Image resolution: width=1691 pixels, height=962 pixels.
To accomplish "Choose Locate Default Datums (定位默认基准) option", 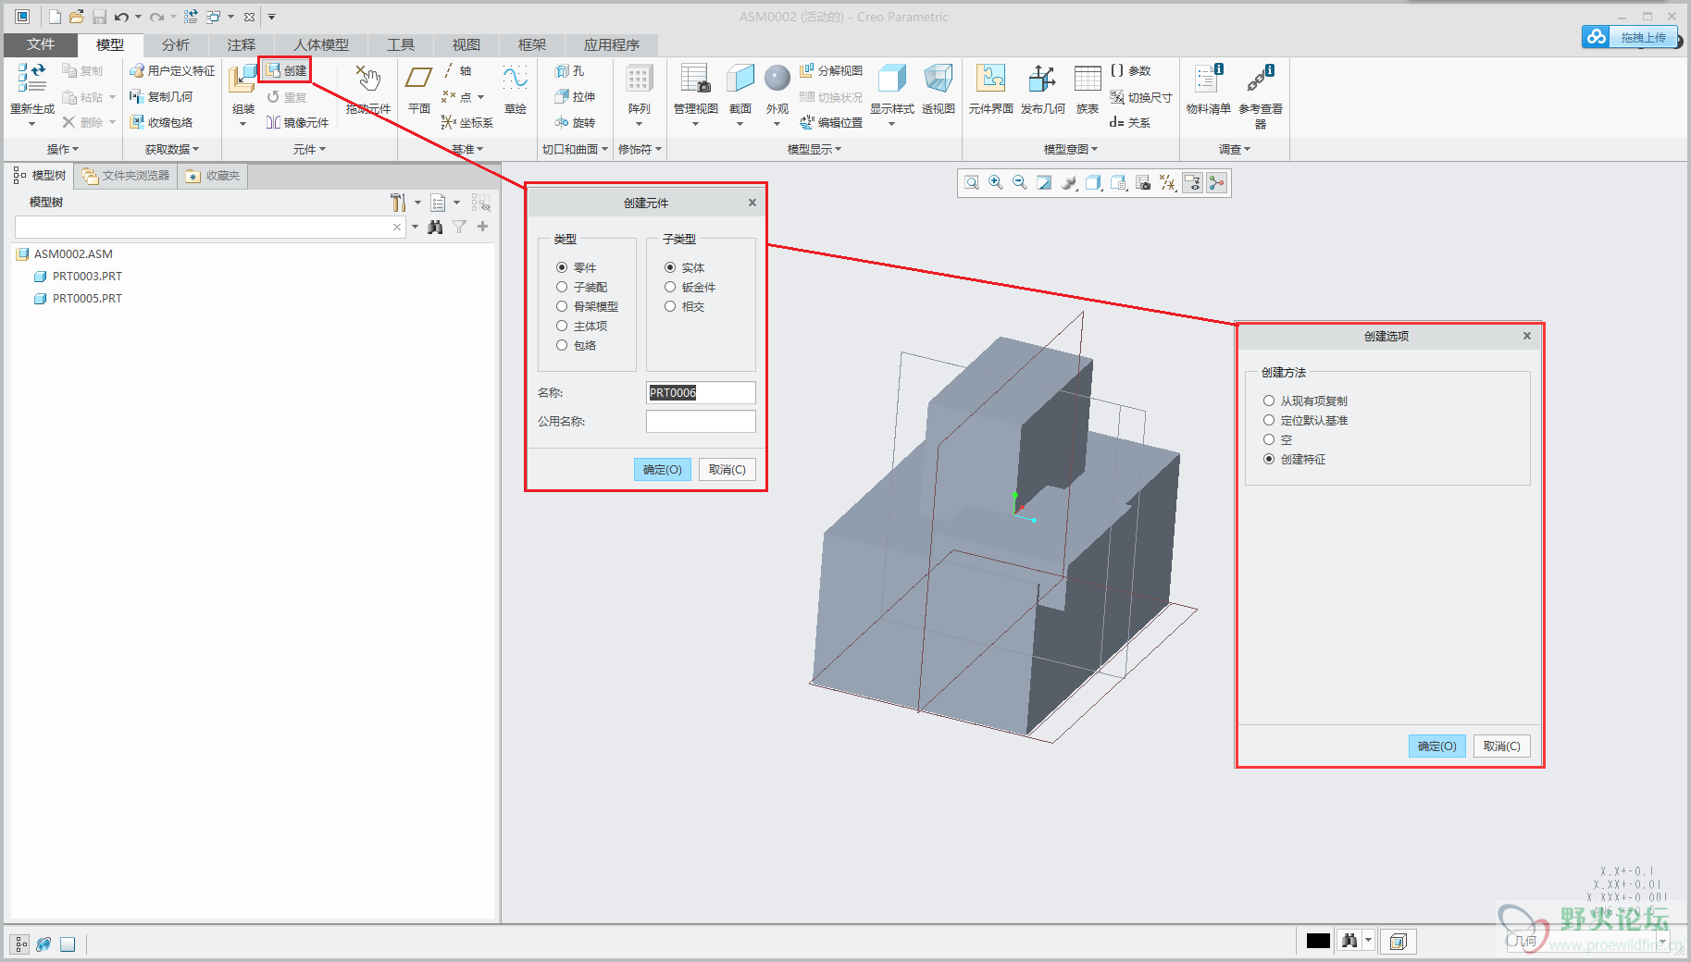I will pyautogui.click(x=1269, y=420).
